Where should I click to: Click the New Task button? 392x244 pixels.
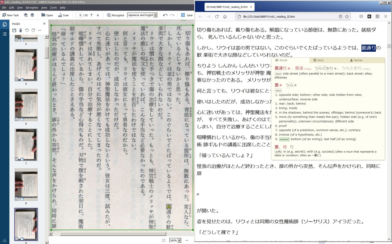point(11,15)
